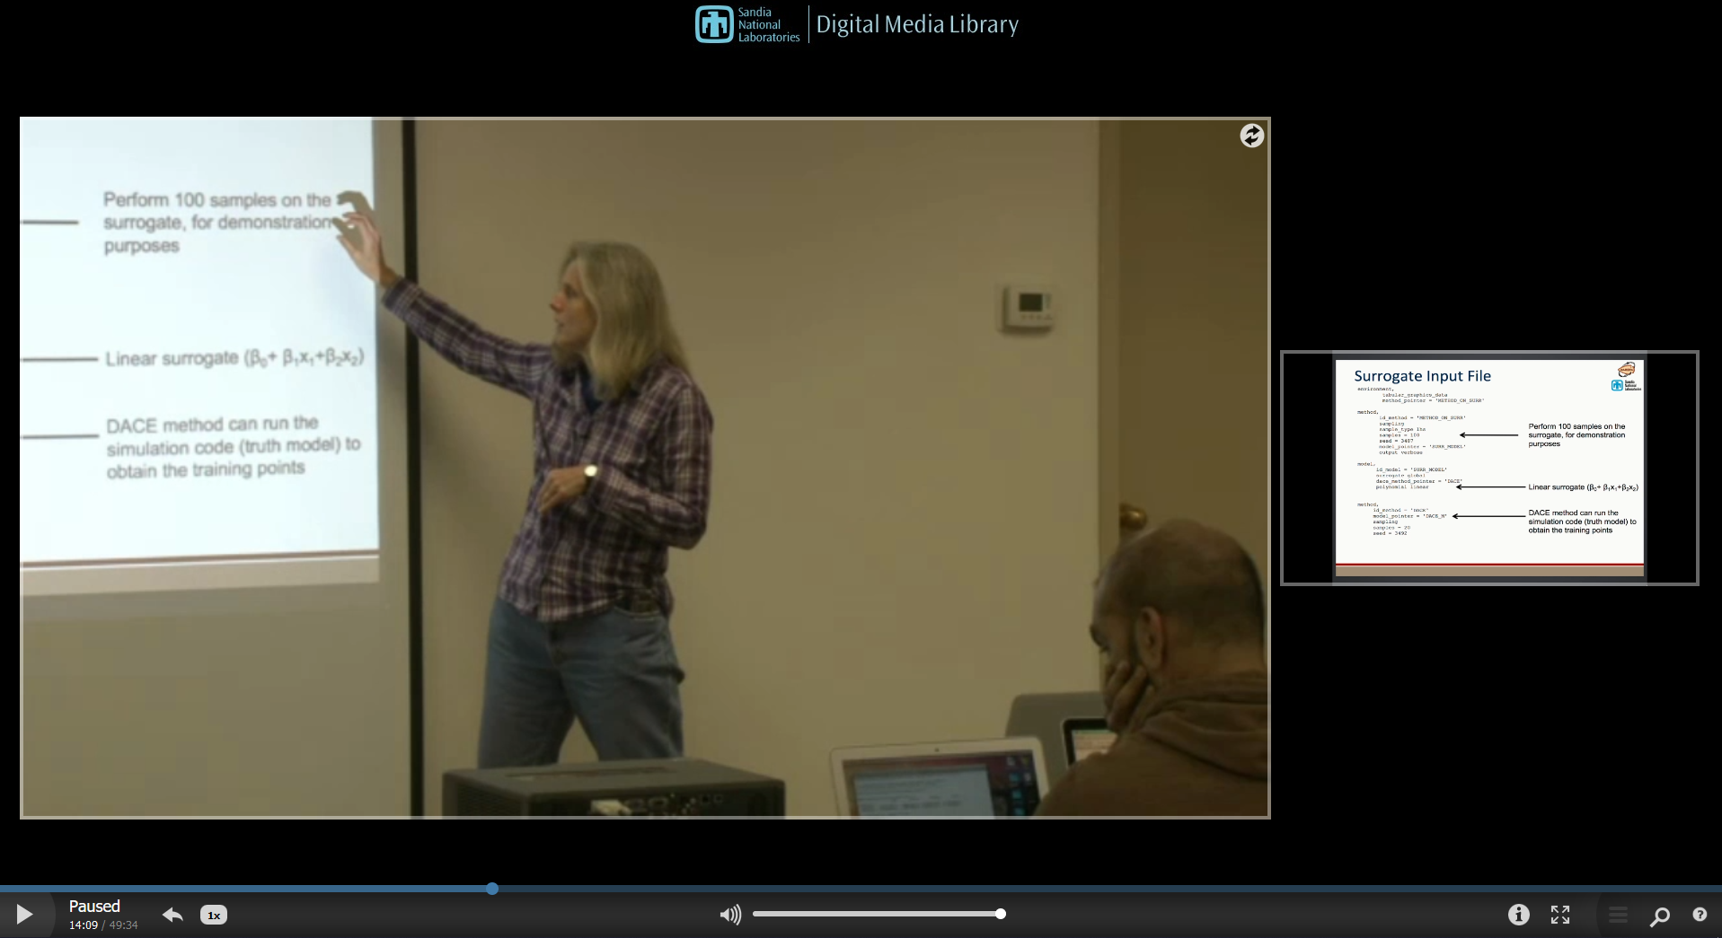Open help via the question mark icon

(x=1700, y=915)
